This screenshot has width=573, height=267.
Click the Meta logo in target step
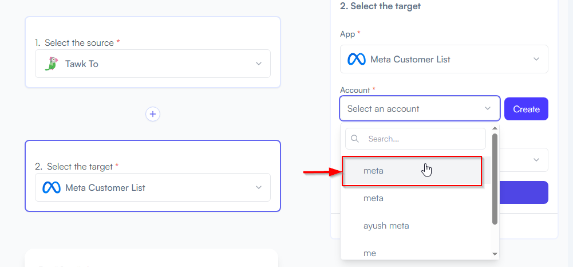pyautogui.click(x=51, y=187)
